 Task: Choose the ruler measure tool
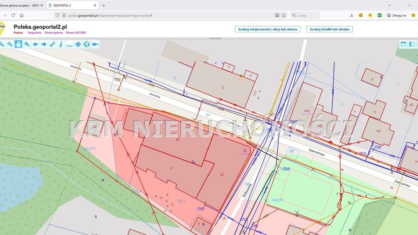tap(69, 44)
